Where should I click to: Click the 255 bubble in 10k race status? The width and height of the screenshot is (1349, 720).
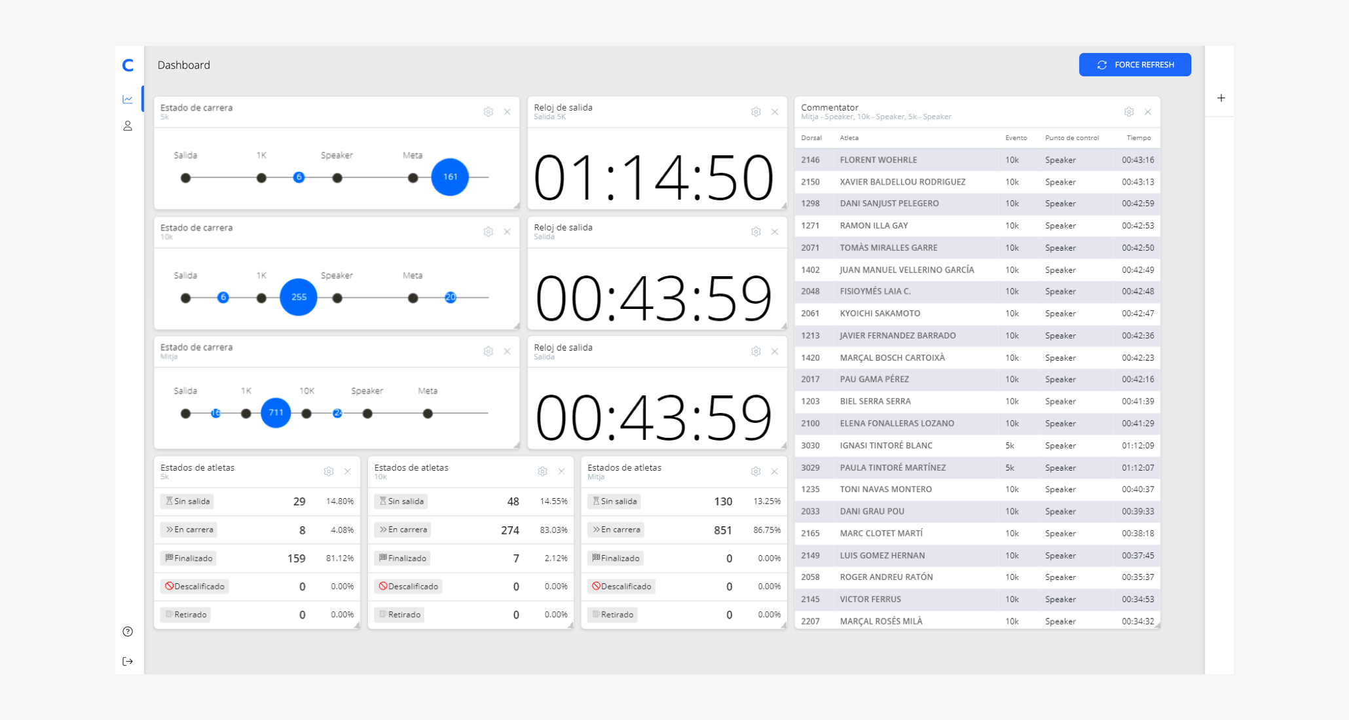[x=299, y=297]
